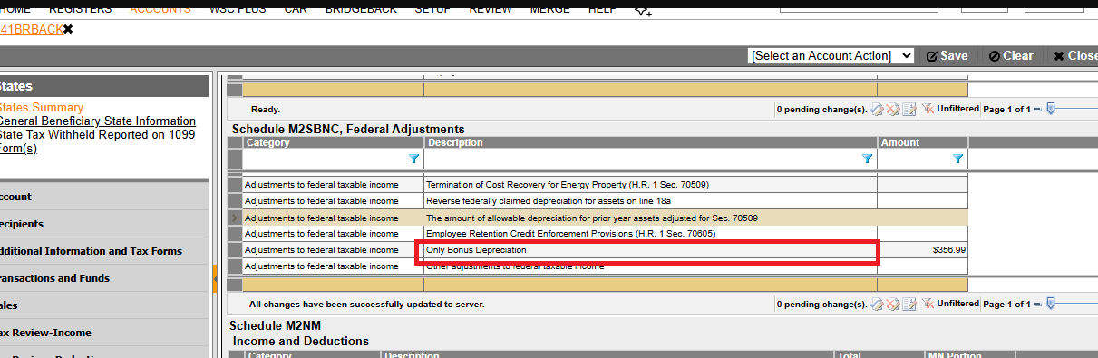Viewport: 1098px width, 358px height.
Task: Click the Save button
Action: [x=947, y=55]
